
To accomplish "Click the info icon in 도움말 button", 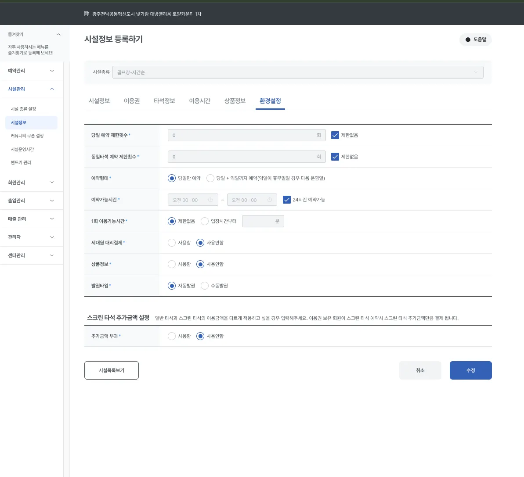I will tap(468, 39).
